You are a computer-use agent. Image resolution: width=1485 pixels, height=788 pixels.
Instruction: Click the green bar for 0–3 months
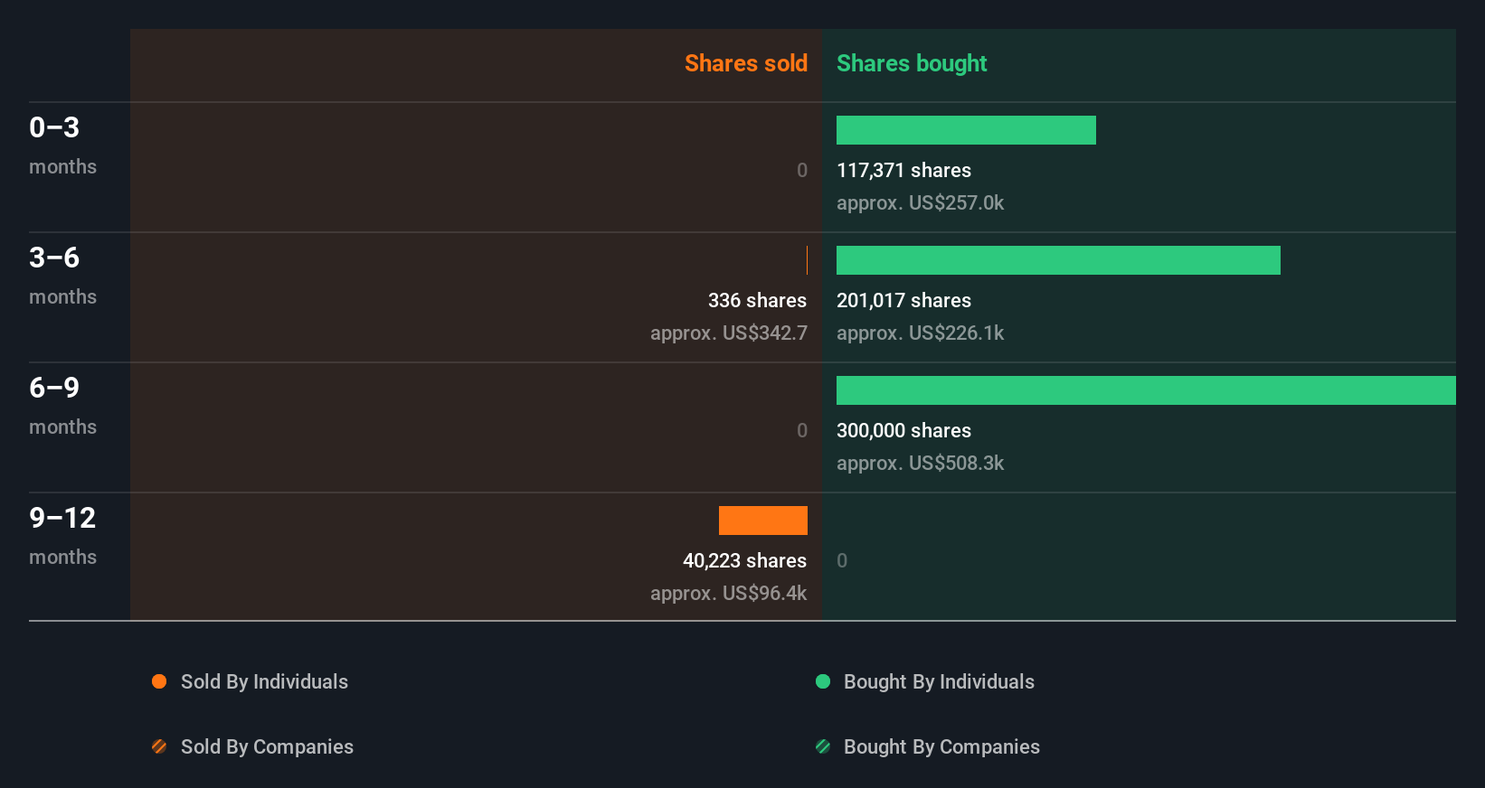tap(966, 130)
